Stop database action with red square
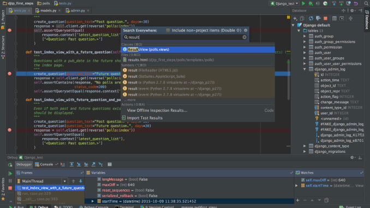Screen dimensions: 370x208 pyautogui.click(x=325, y=19)
